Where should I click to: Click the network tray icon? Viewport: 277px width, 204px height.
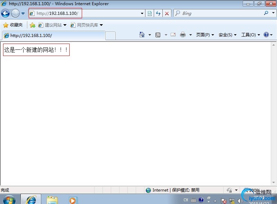tap(232, 201)
